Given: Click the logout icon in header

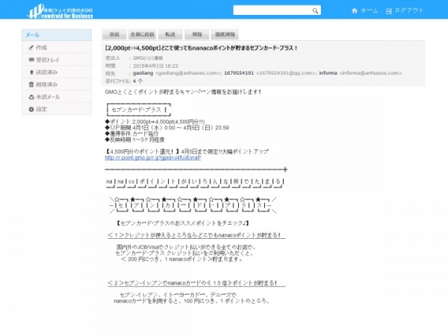Looking at the screenshot, I should tap(388, 11).
